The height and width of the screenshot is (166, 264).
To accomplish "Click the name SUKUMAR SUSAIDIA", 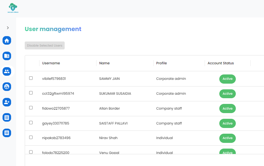I will (x=115, y=93).
